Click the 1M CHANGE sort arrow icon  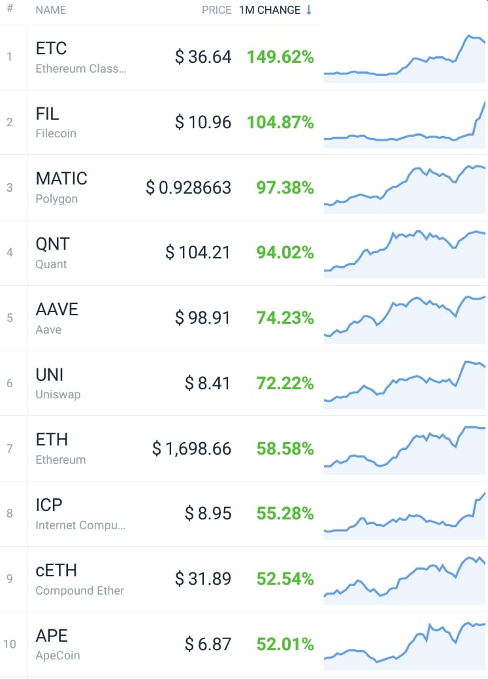pos(309,10)
